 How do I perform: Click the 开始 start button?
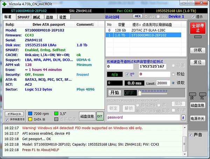(114, 93)
